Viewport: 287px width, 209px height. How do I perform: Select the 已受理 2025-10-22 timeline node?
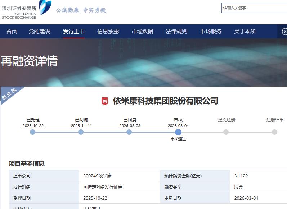click(x=32, y=132)
